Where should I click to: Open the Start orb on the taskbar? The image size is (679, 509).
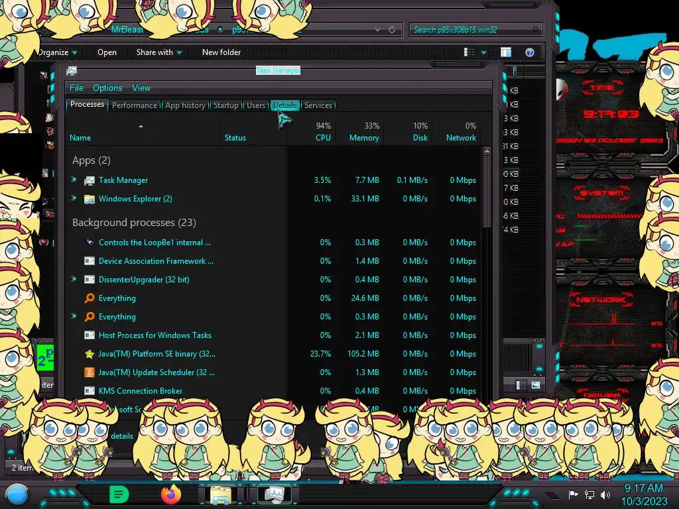17,496
